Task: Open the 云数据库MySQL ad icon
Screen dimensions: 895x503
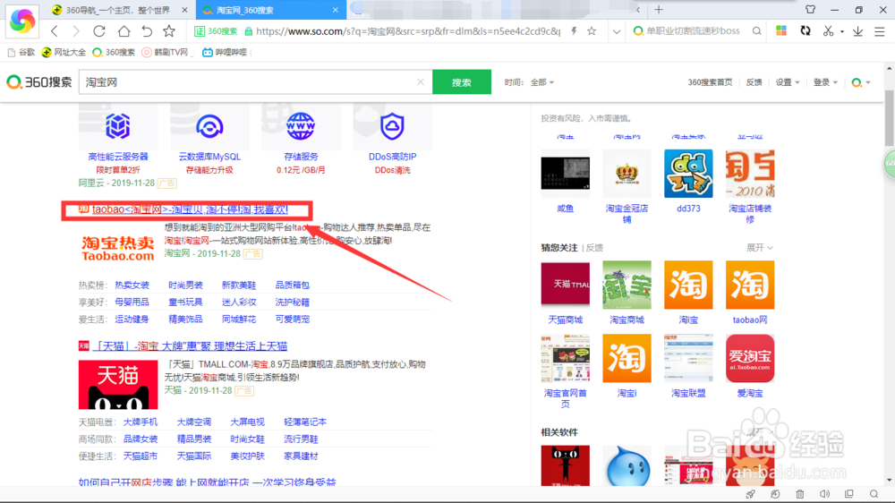Action: pos(209,126)
